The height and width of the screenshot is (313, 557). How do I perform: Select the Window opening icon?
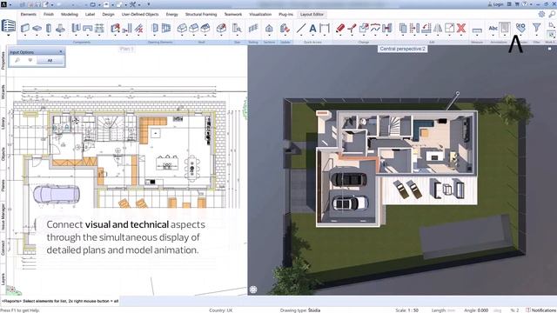pyautogui.click(x=166, y=28)
